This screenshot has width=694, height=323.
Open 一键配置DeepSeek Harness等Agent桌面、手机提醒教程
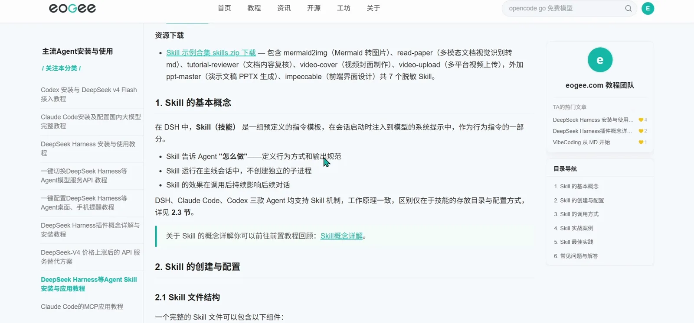84,203
